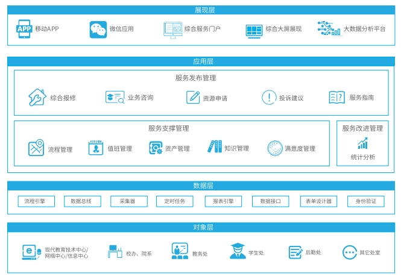
Task: Select the 综合服务门户 monitor icon
Action: pos(173,30)
